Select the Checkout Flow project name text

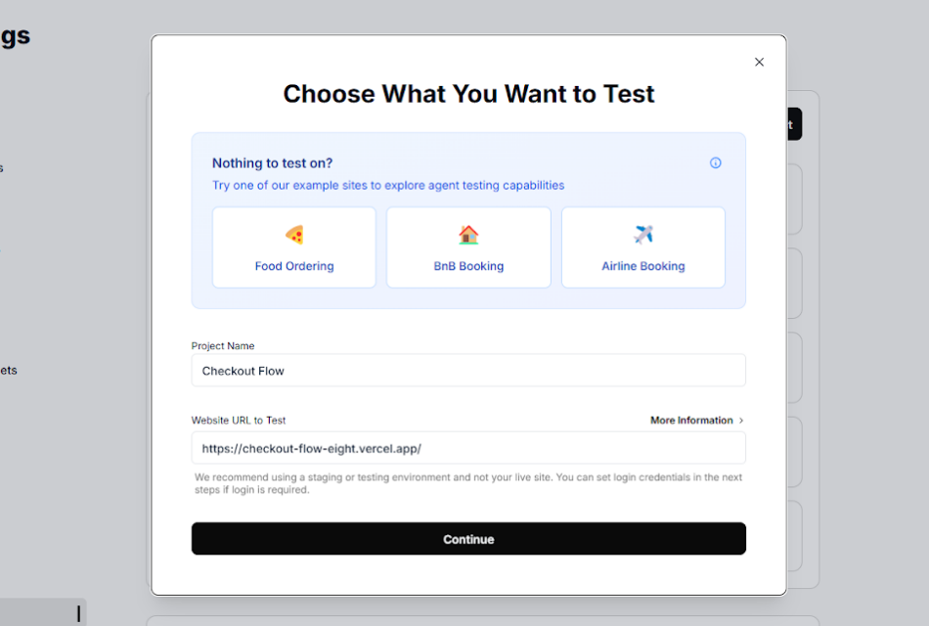click(x=243, y=370)
